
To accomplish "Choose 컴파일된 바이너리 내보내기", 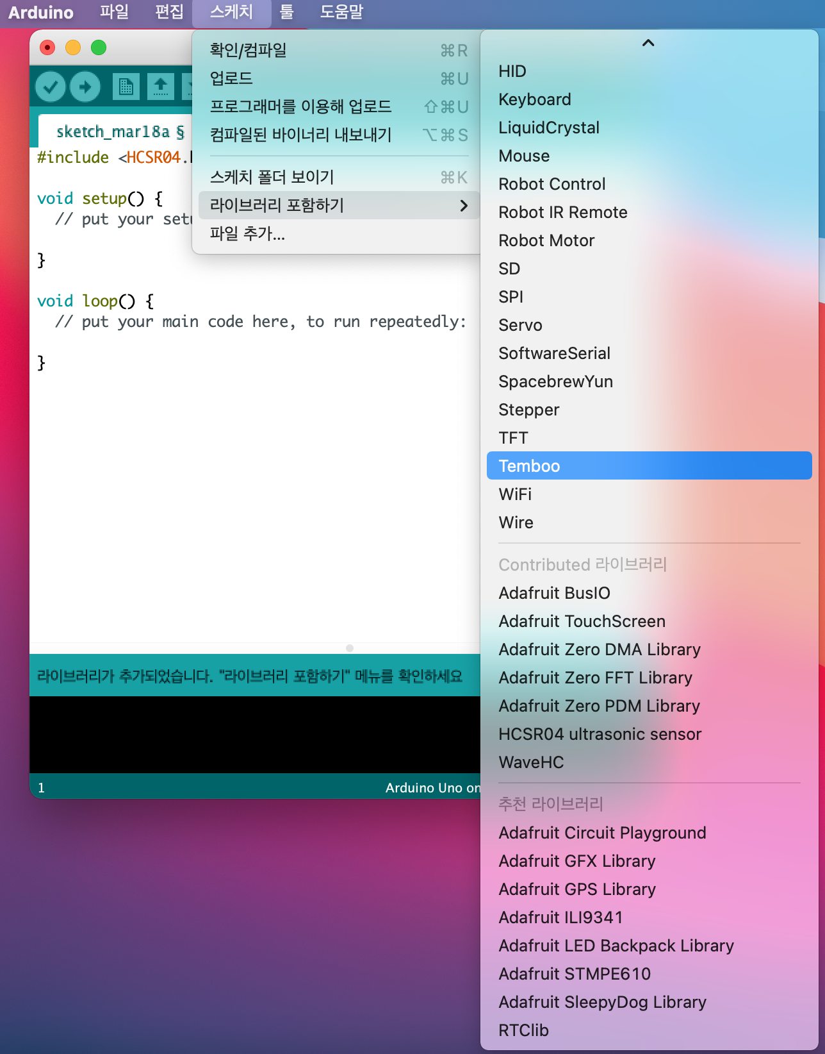I will point(339,135).
